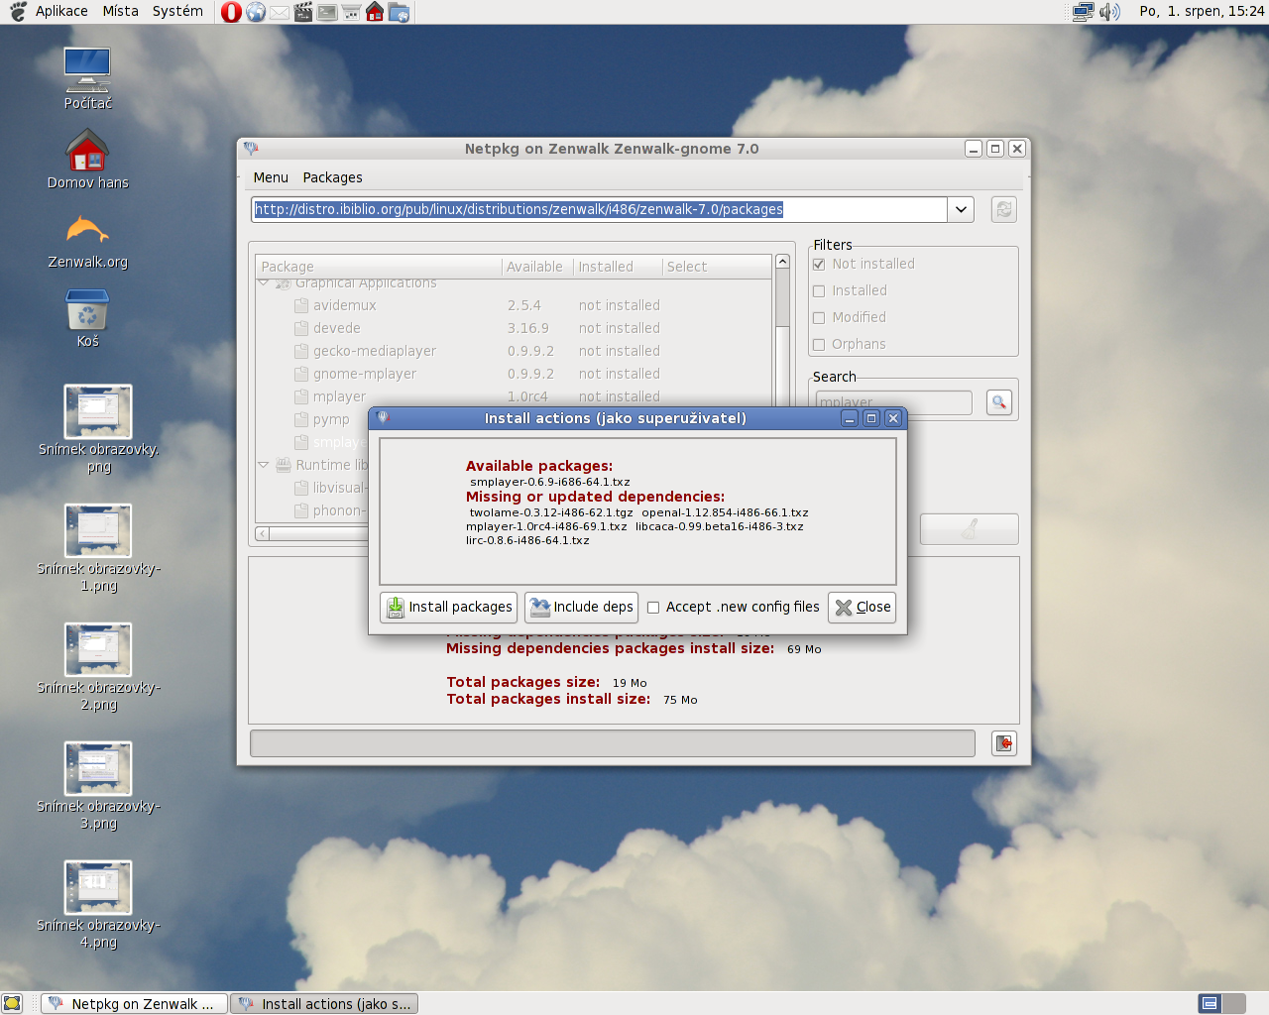Screen dimensions: 1269x1015
Task: Select the gecko-mediaplayer package row
Action: click(x=514, y=351)
